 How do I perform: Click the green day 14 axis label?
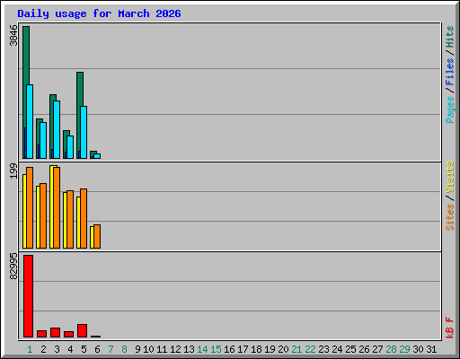coord(202,349)
